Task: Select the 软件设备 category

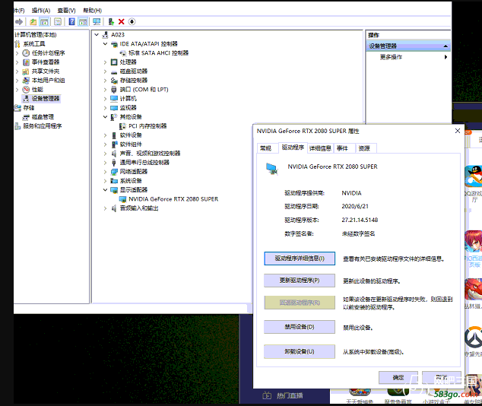Action: (x=131, y=135)
